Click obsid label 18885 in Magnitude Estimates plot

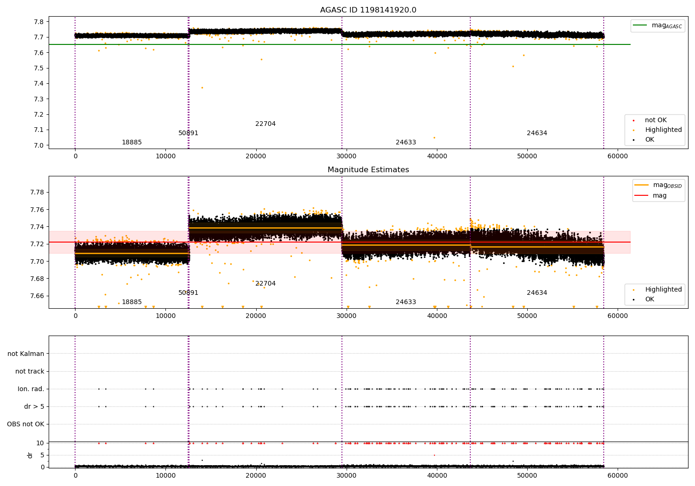pos(132,302)
